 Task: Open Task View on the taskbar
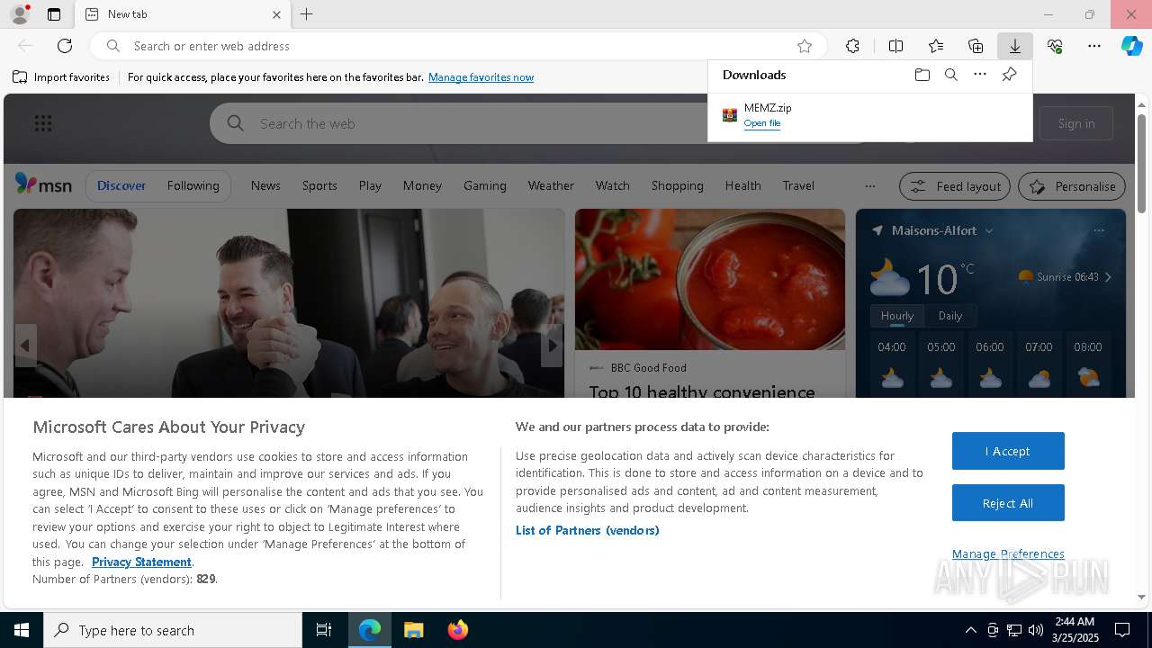click(324, 630)
